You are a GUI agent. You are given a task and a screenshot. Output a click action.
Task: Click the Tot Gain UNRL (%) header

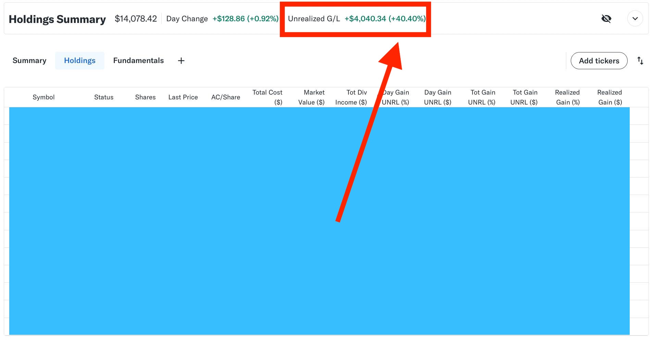pyautogui.click(x=482, y=97)
